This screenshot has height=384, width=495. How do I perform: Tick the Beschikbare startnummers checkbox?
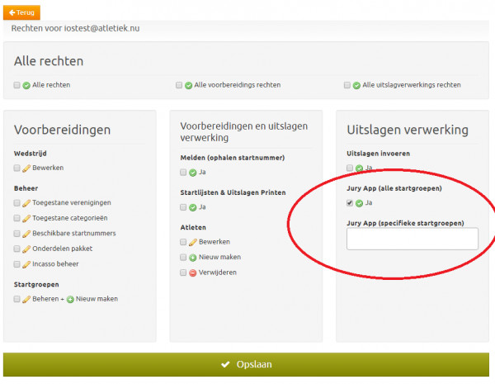tap(16, 234)
